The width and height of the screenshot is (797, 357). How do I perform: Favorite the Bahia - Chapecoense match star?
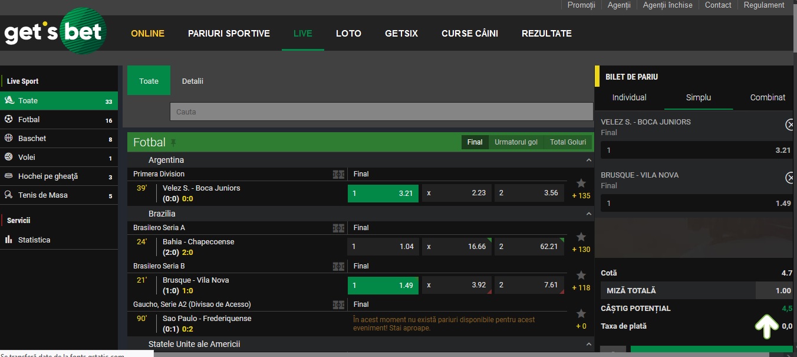click(581, 237)
